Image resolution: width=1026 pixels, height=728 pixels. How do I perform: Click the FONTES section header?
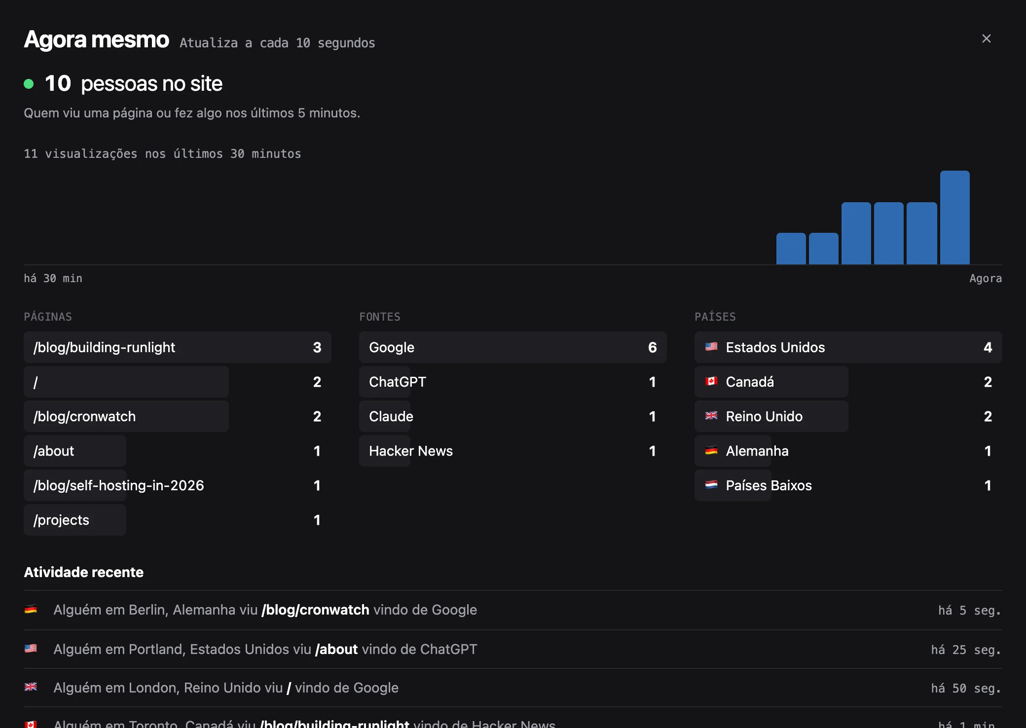(380, 317)
